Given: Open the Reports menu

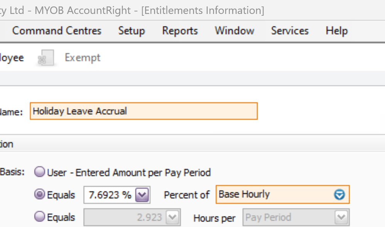Looking at the screenshot, I should (180, 31).
